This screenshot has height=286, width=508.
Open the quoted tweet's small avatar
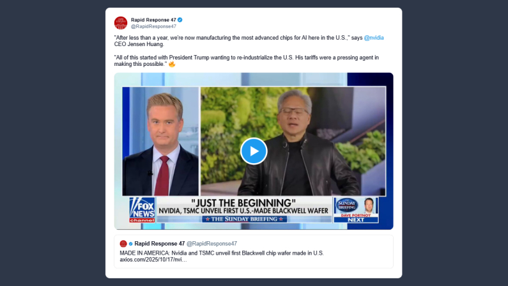coord(123,244)
